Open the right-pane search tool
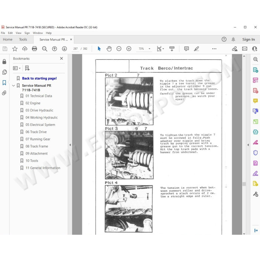The width and height of the screenshot is (260, 260). click(256, 59)
